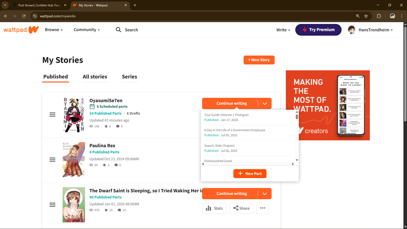407x229 pixels.
Task: Open the browser extensions puzzle icon
Action: (379, 16)
